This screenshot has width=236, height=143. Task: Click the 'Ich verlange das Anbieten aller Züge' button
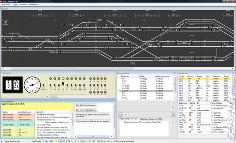pyautogui.click(x=93, y=115)
